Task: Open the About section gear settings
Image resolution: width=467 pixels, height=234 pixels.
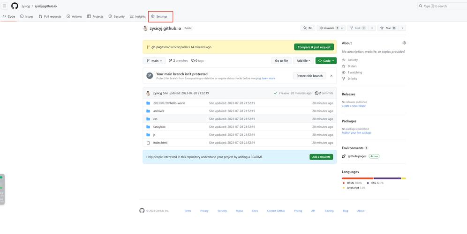Action: (x=404, y=43)
